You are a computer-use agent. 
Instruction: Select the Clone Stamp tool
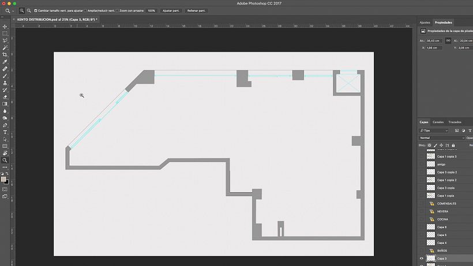[5, 83]
